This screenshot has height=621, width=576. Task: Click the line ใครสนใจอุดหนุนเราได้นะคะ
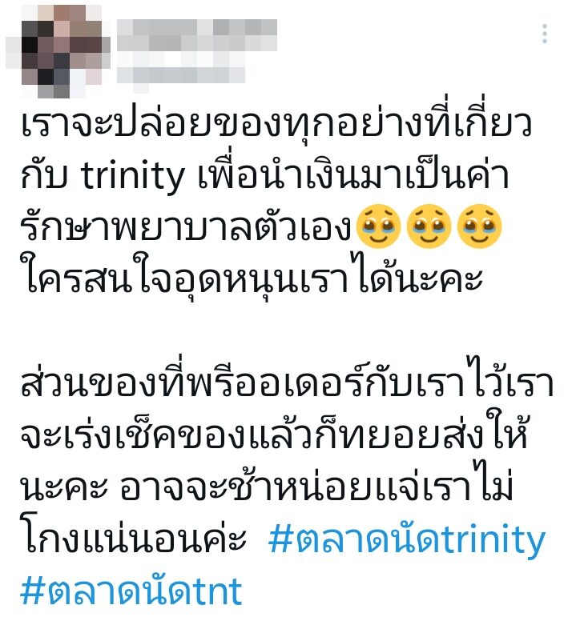(x=252, y=276)
